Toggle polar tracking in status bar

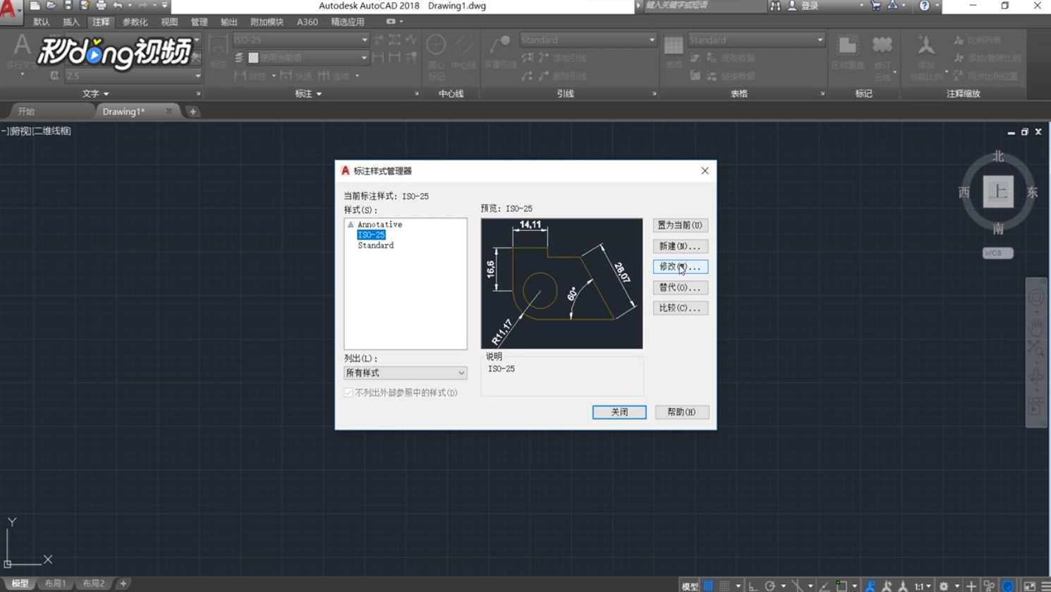pyautogui.click(x=770, y=586)
